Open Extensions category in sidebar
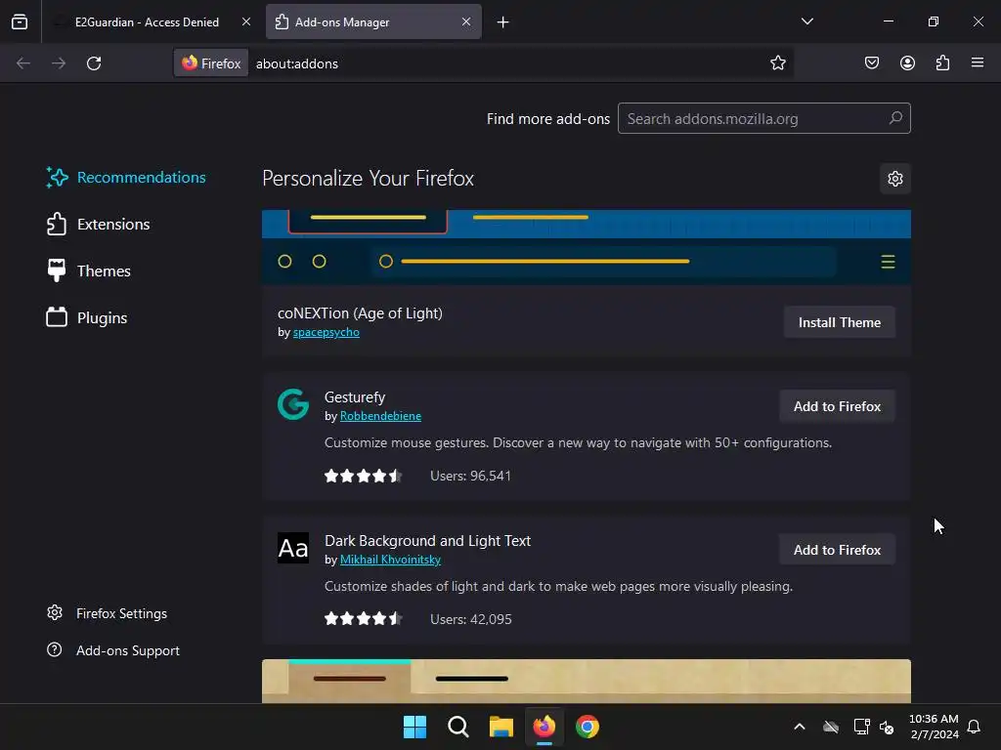This screenshot has width=1001, height=750. [x=99, y=224]
